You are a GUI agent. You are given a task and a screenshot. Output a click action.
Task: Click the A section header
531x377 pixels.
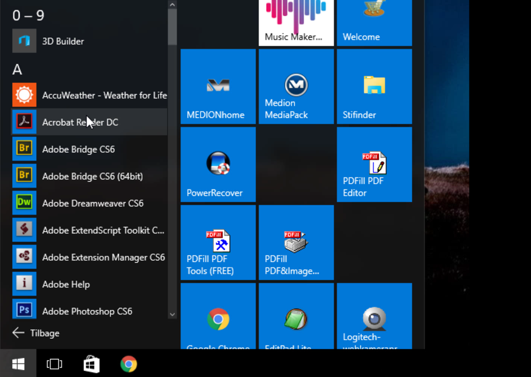click(17, 70)
